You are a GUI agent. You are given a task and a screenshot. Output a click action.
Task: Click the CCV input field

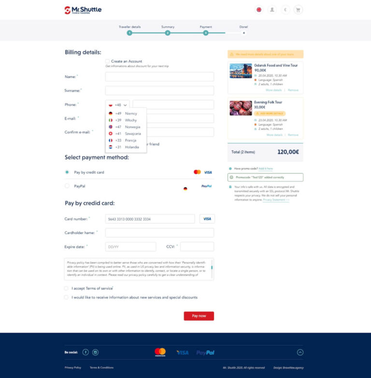pyautogui.click(x=197, y=247)
